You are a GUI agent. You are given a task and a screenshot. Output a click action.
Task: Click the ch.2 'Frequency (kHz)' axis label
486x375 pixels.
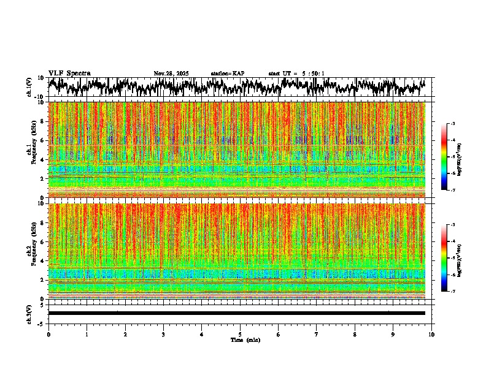pyautogui.click(x=34, y=244)
